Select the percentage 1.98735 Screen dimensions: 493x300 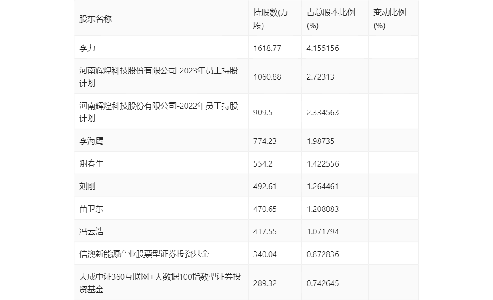(x=320, y=141)
